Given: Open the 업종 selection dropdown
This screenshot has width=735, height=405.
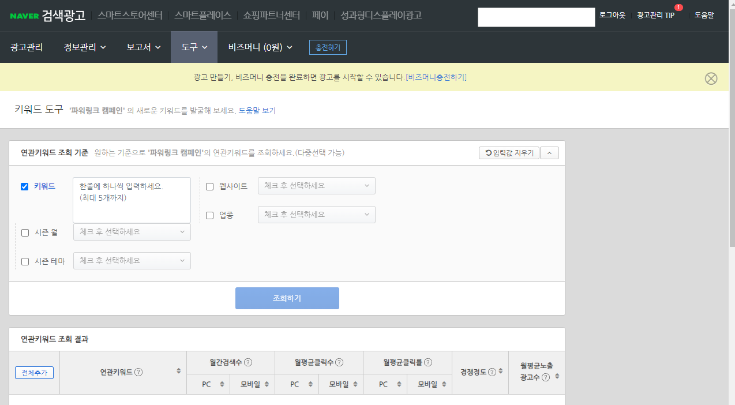Looking at the screenshot, I should point(317,215).
